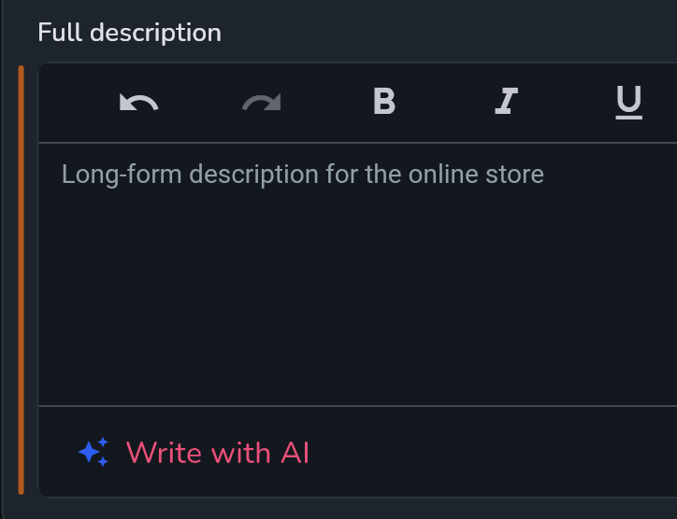Click the B button in editor toolbar
This screenshot has height=519, width=677.
pyautogui.click(x=384, y=102)
